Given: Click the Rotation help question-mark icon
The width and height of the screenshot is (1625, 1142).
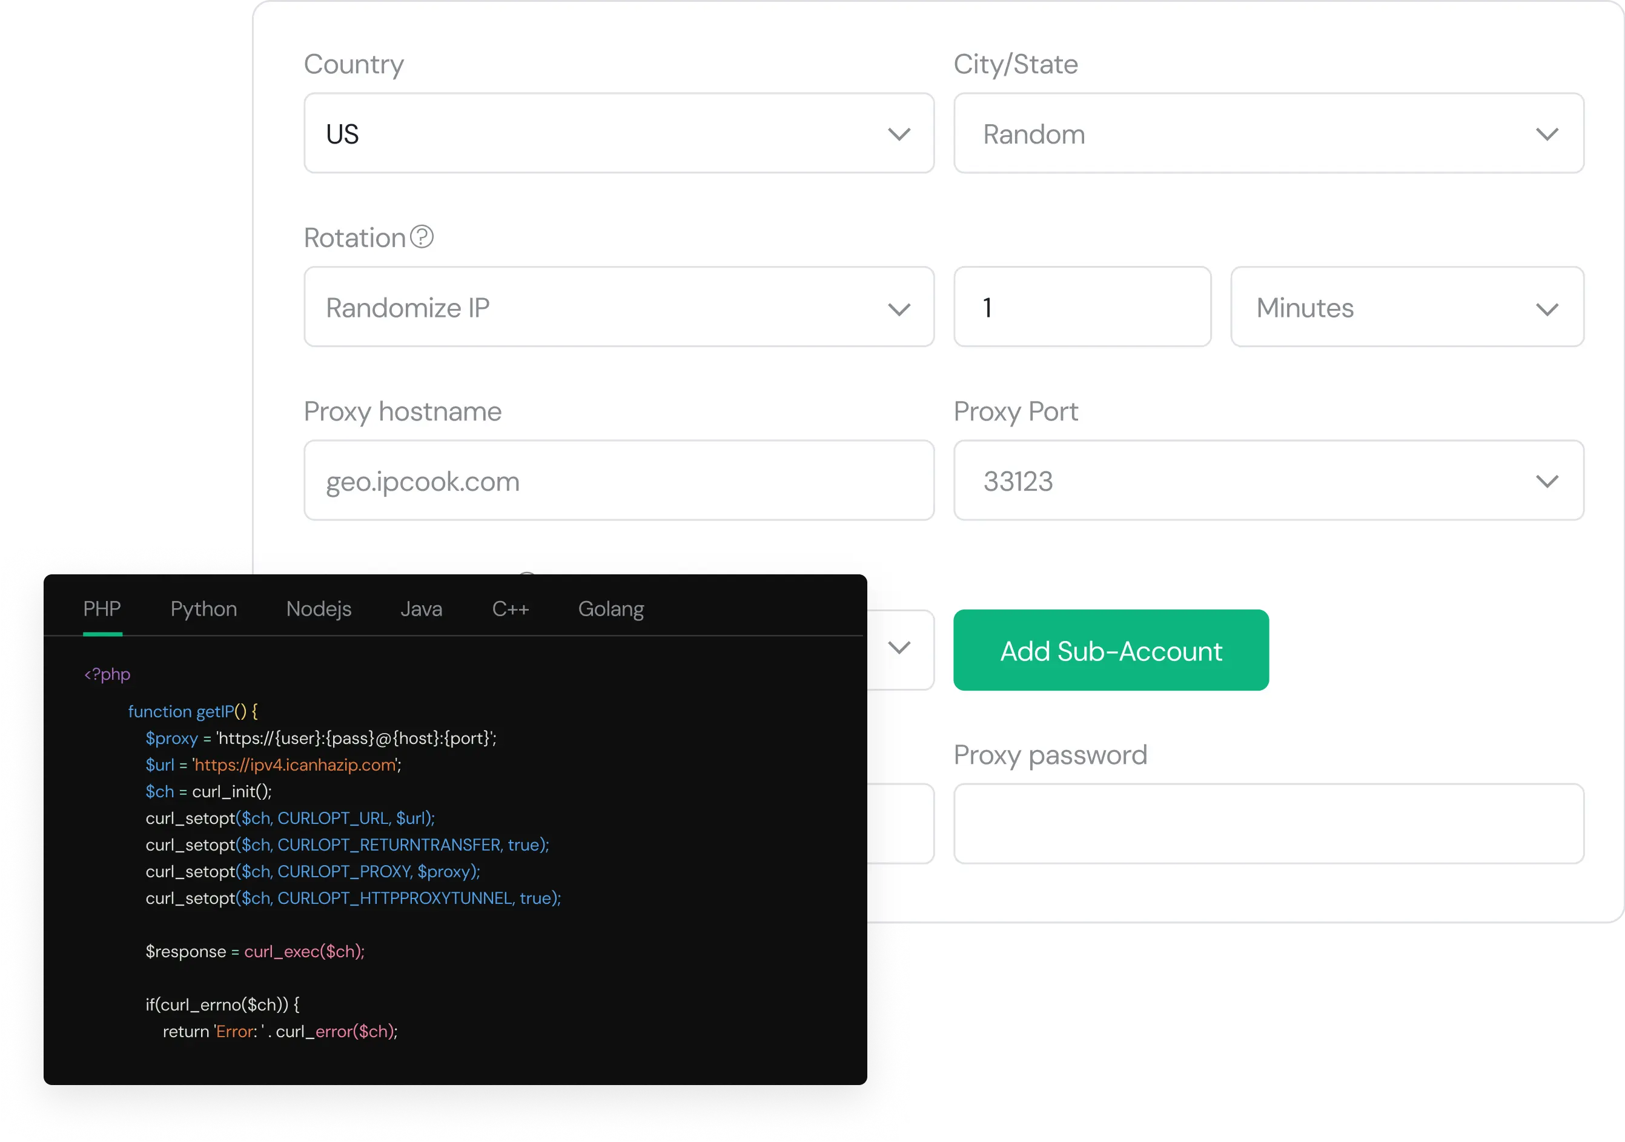Looking at the screenshot, I should pyautogui.click(x=422, y=236).
